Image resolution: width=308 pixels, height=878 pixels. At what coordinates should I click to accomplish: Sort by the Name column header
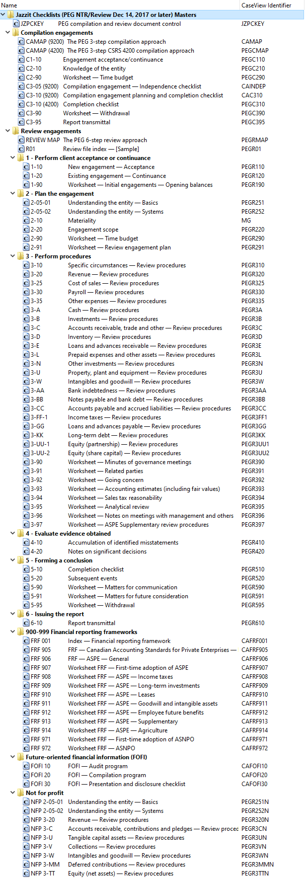coord(120,5)
